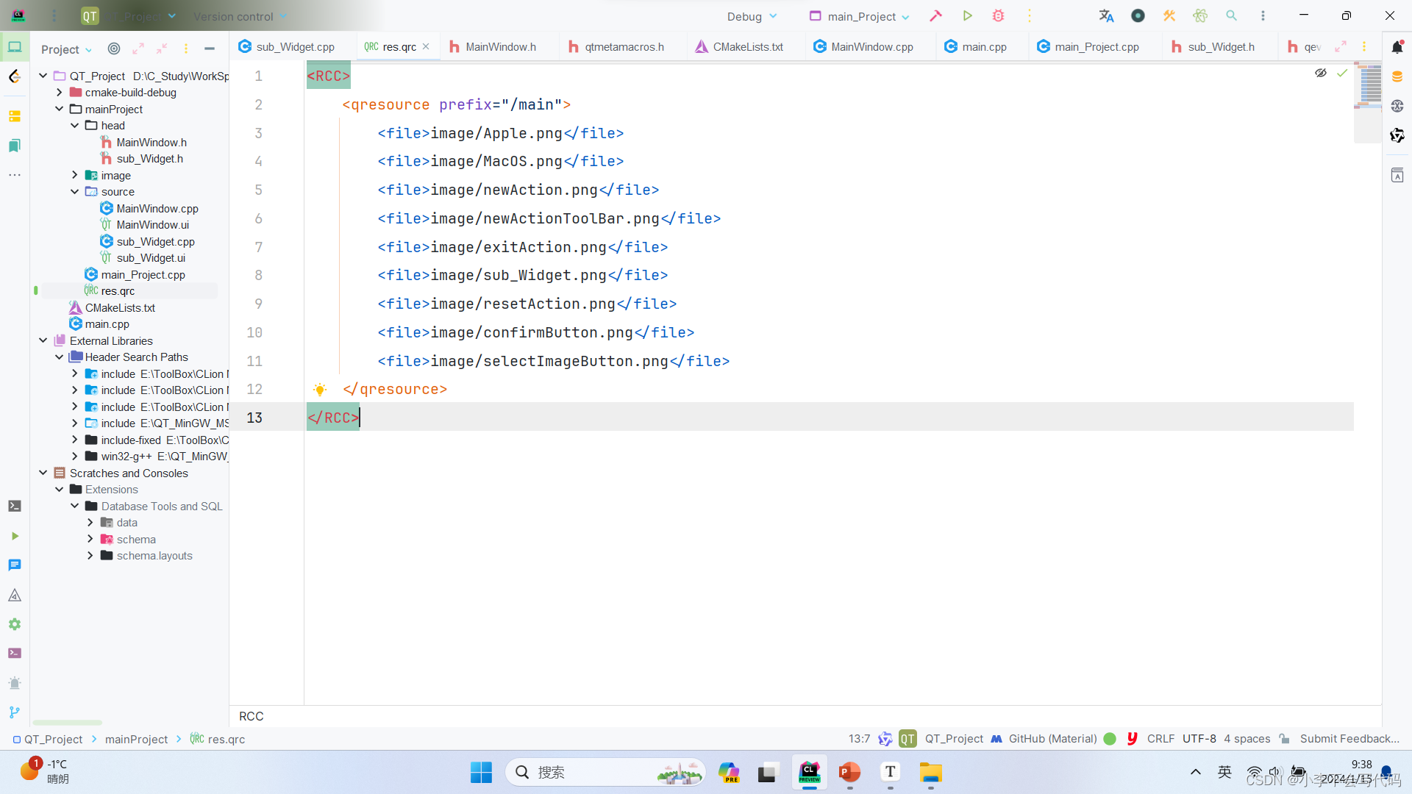This screenshot has height=794, width=1412.
Task: Open the Debug configuration dropdown
Action: tap(752, 16)
